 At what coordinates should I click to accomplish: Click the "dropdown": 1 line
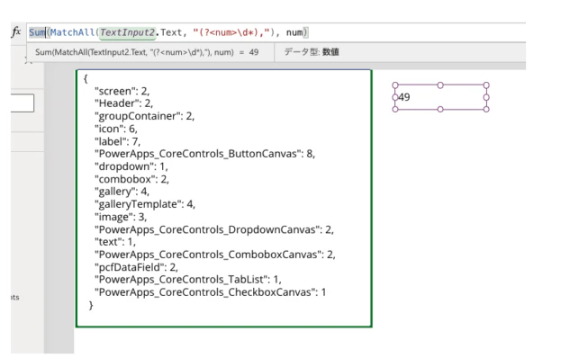point(131,166)
